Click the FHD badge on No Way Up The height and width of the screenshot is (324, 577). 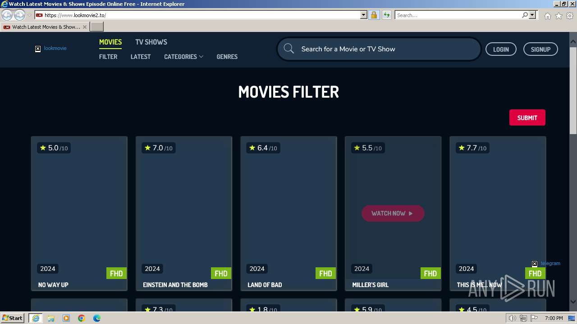tap(116, 273)
